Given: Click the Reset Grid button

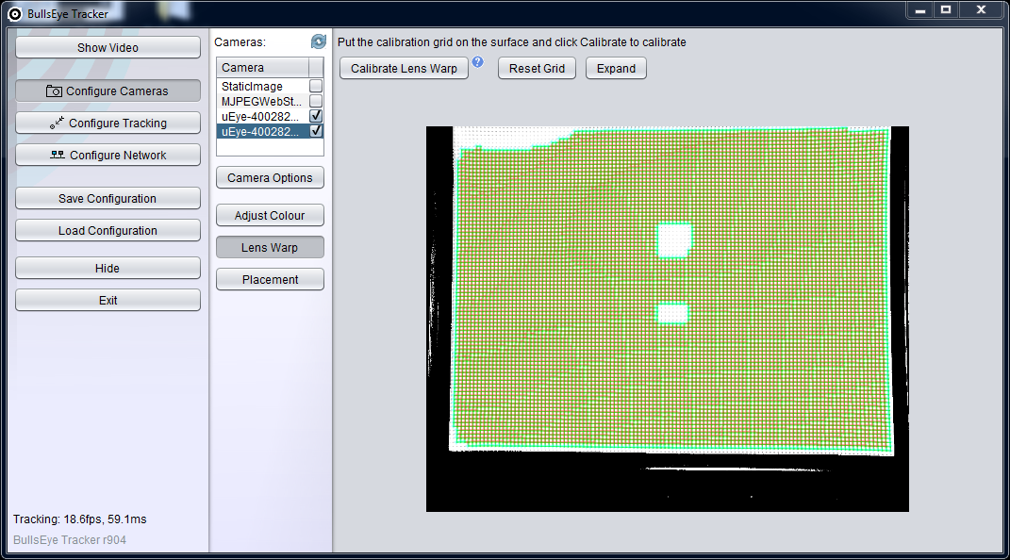Looking at the screenshot, I should coord(537,69).
